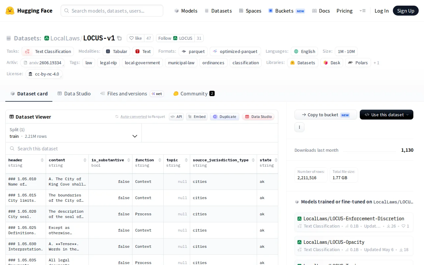Screen dimensions: 424x265
Task: Click the cc-by-nc-4.0 license tag
Action: pos(44,74)
